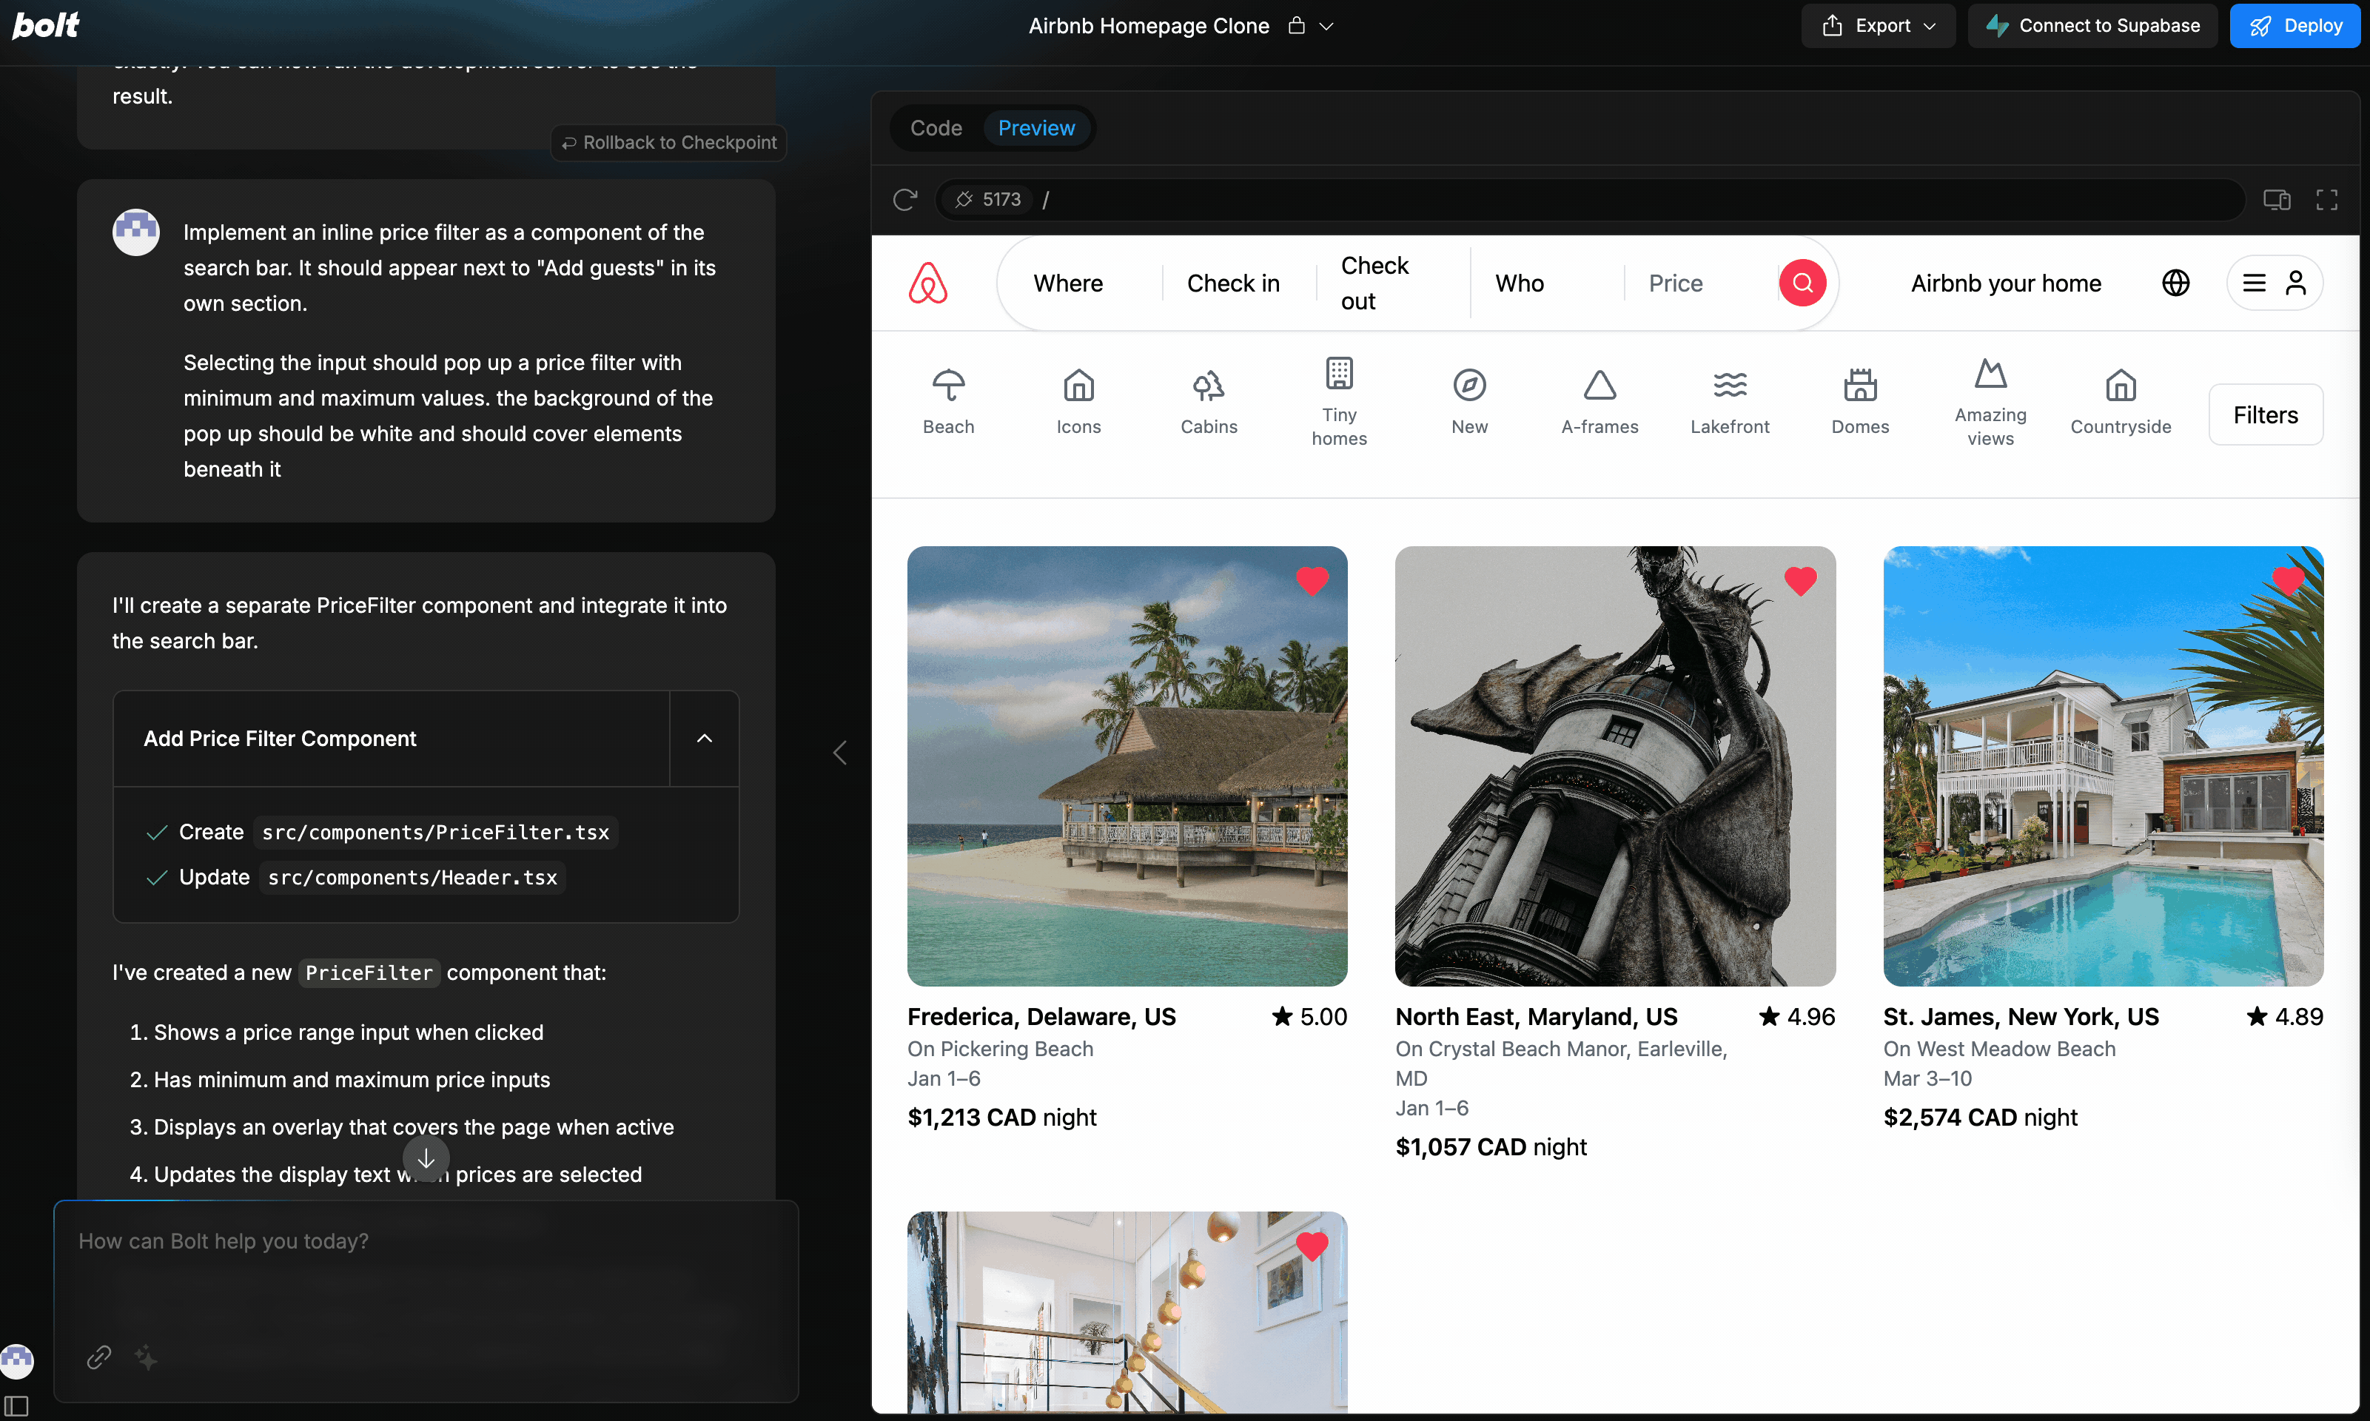Expand the project title dropdown chevron
Image resolution: width=2370 pixels, height=1421 pixels.
coord(1326,27)
